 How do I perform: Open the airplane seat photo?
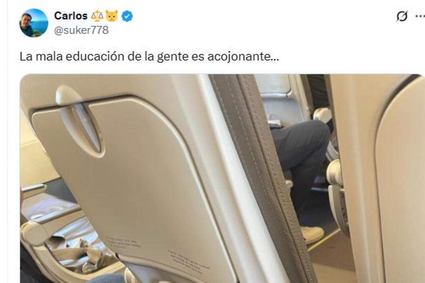pos(222,179)
